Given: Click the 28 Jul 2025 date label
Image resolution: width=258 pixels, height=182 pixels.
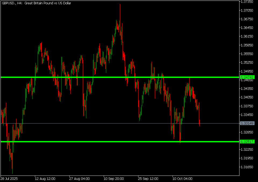Looking at the screenshot, I should point(9,178).
